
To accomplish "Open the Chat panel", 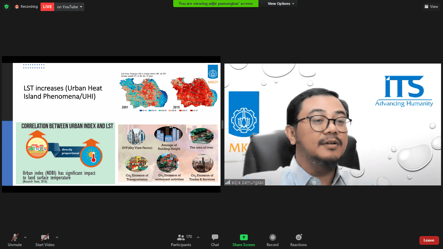I will pyautogui.click(x=215, y=240).
